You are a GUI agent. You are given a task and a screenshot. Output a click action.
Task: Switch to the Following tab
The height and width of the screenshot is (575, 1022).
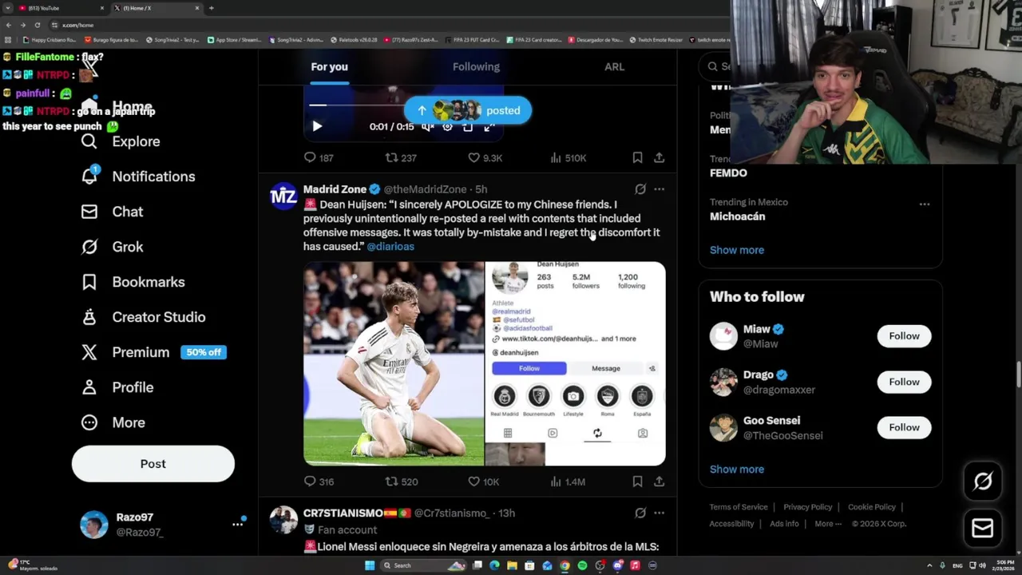click(x=476, y=67)
